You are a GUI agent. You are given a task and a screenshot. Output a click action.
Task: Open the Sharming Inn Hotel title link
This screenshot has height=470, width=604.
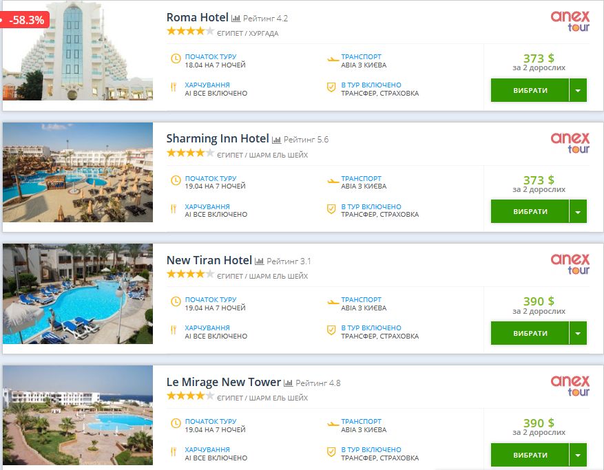[218, 139]
